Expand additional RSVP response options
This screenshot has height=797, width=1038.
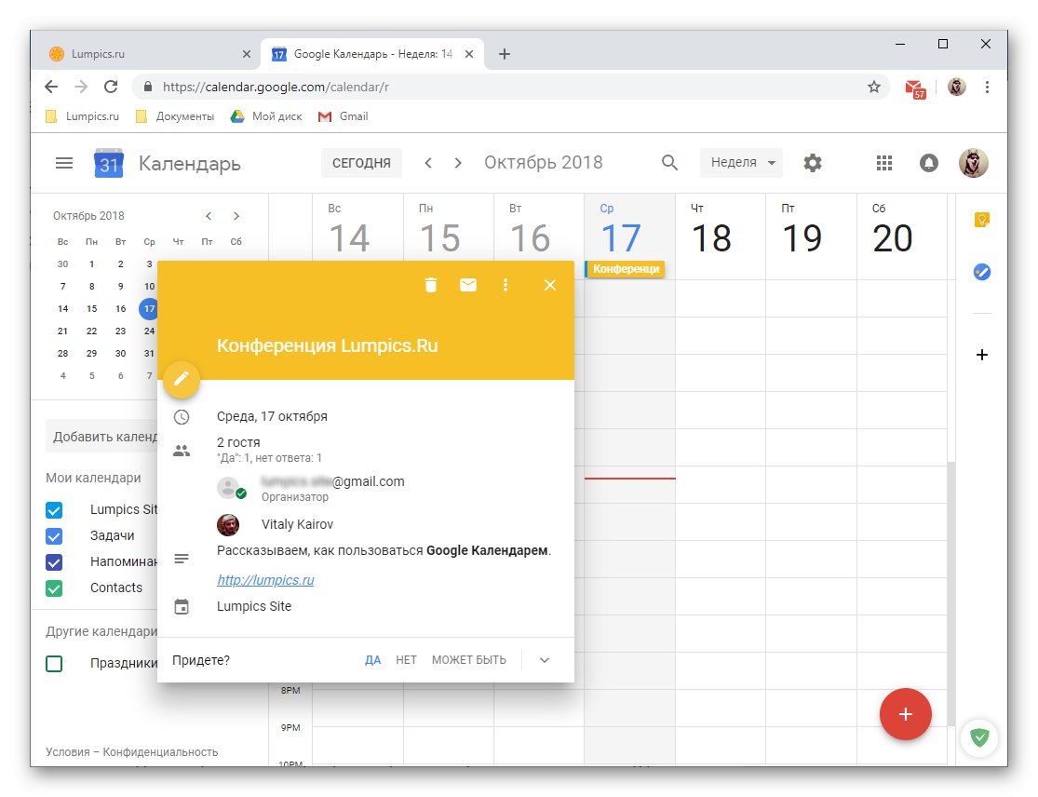[x=544, y=659]
